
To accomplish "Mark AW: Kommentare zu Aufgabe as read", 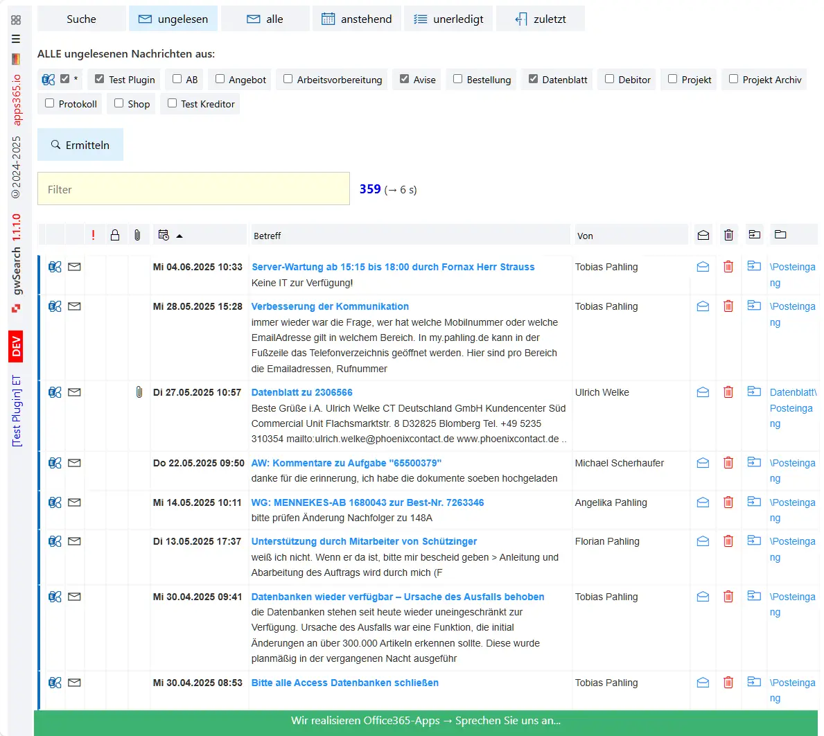I will tap(703, 463).
